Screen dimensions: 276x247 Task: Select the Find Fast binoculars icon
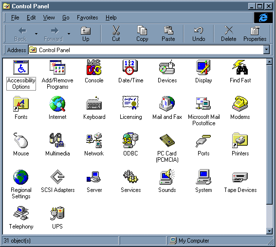point(240,67)
